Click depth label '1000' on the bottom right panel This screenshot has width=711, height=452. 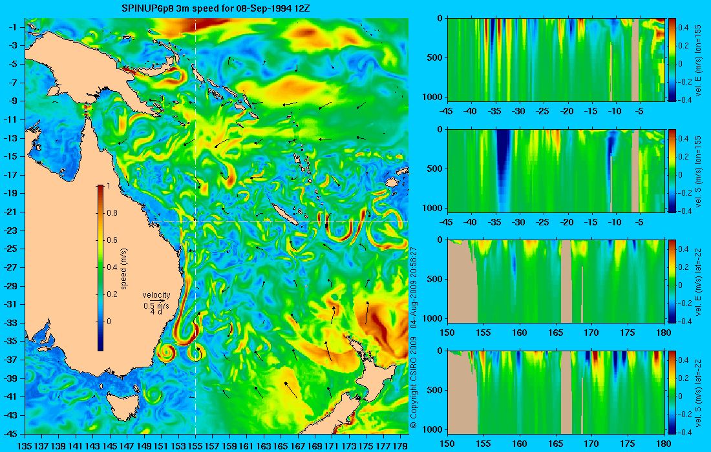coord(434,429)
